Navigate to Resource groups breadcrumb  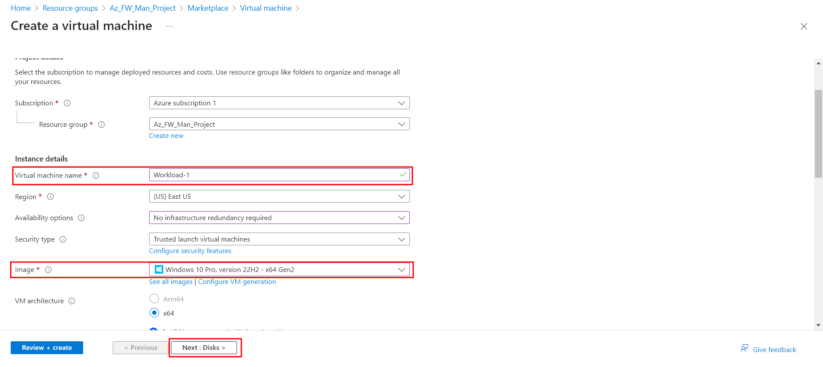[70, 8]
